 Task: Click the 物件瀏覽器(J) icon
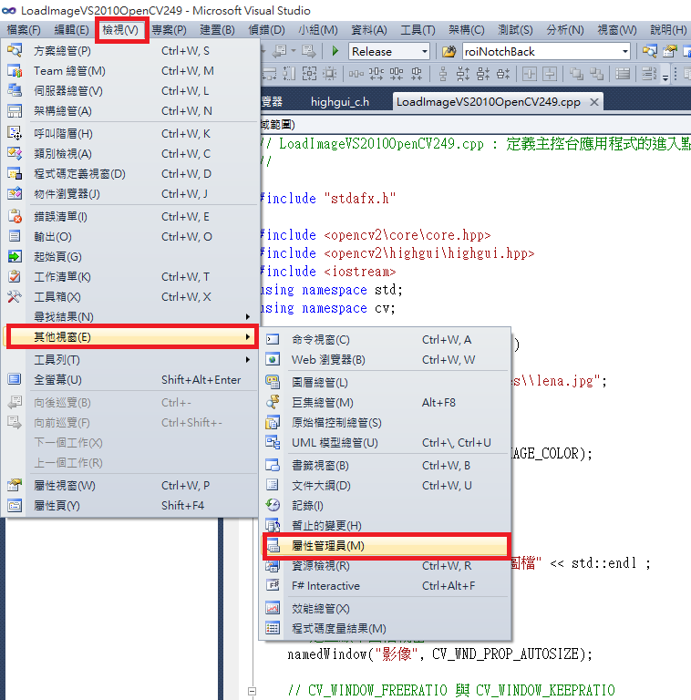[15, 194]
